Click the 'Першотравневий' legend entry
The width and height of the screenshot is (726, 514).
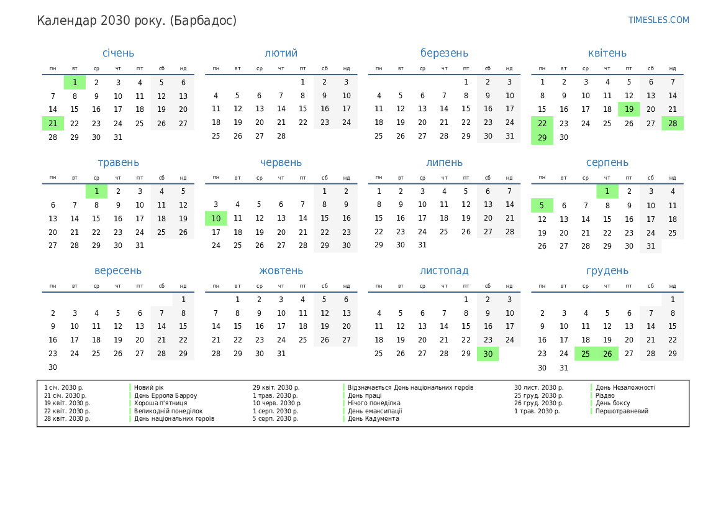622,411
